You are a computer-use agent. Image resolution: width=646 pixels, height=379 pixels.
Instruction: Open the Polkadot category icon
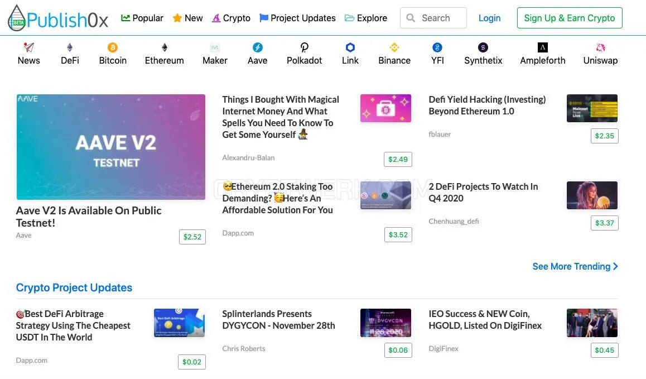pos(305,47)
